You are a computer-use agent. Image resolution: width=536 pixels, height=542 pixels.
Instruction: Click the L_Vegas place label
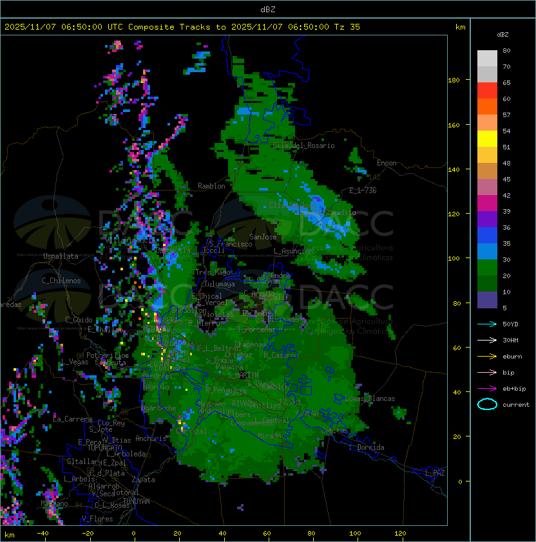(x=75, y=362)
